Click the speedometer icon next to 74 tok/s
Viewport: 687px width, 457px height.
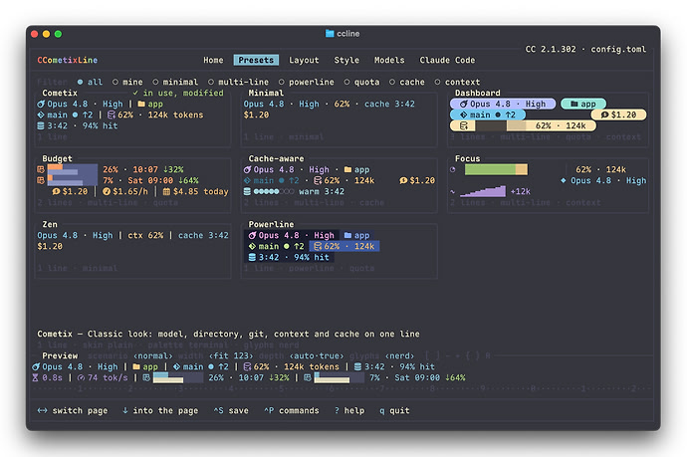(81, 377)
